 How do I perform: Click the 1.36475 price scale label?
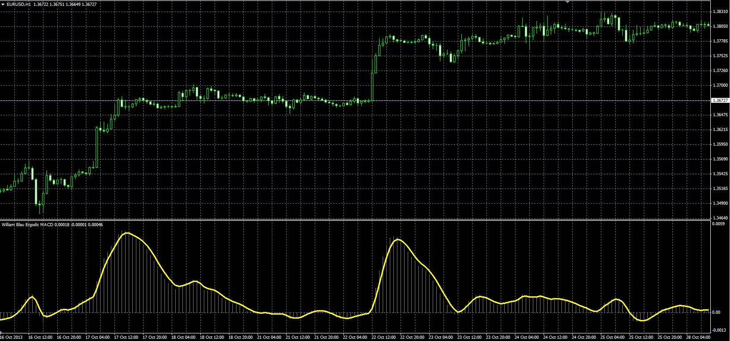point(721,115)
